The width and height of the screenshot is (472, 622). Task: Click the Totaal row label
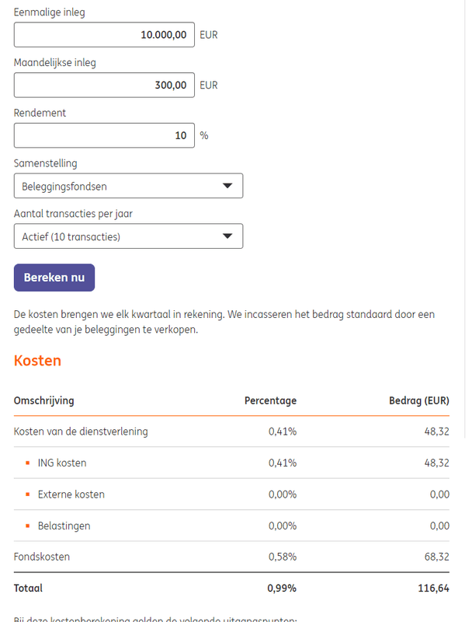tap(28, 588)
